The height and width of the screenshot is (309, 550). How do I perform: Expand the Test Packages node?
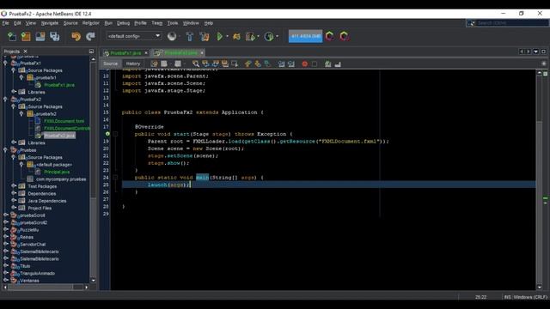(14, 186)
